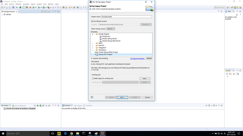Click the Windows Start button
The image size is (243, 136).
[3, 133]
